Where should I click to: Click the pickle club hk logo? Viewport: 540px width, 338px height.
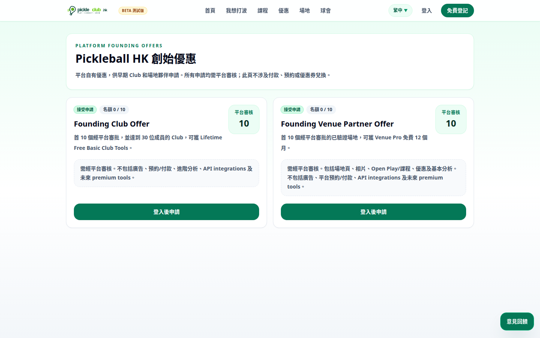[x=87, y=11]
